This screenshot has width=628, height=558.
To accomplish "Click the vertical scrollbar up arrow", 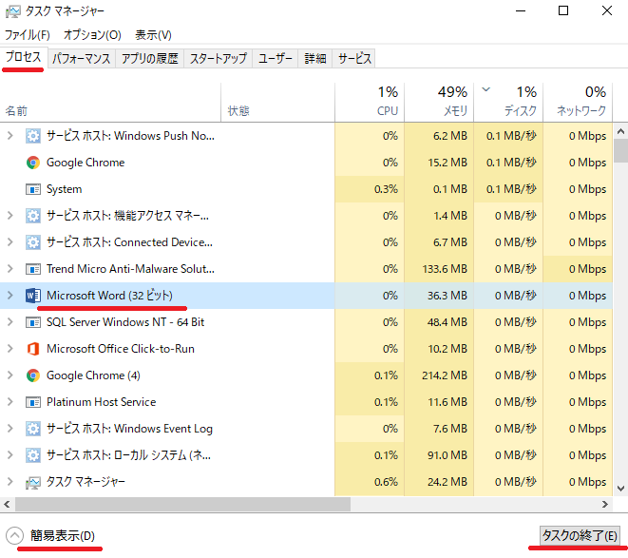I will coord(620,131).
